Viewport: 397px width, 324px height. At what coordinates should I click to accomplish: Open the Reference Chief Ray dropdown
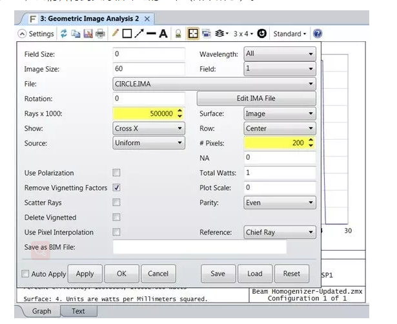[280, 233]
